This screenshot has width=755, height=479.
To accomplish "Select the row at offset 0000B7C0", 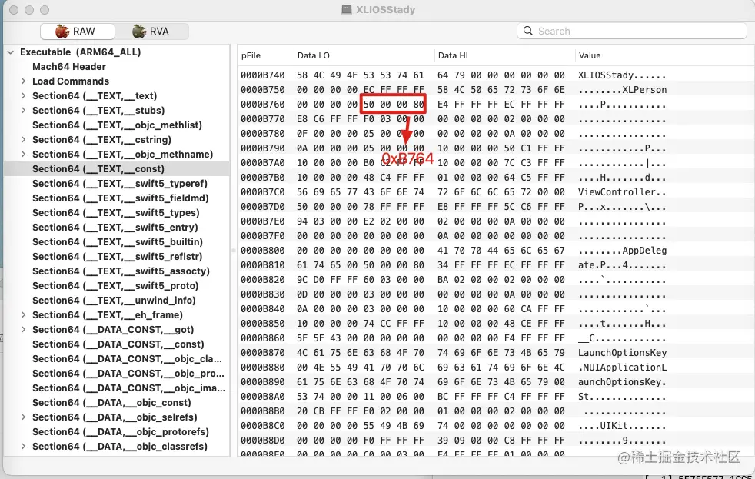I will tap(496, 192).
